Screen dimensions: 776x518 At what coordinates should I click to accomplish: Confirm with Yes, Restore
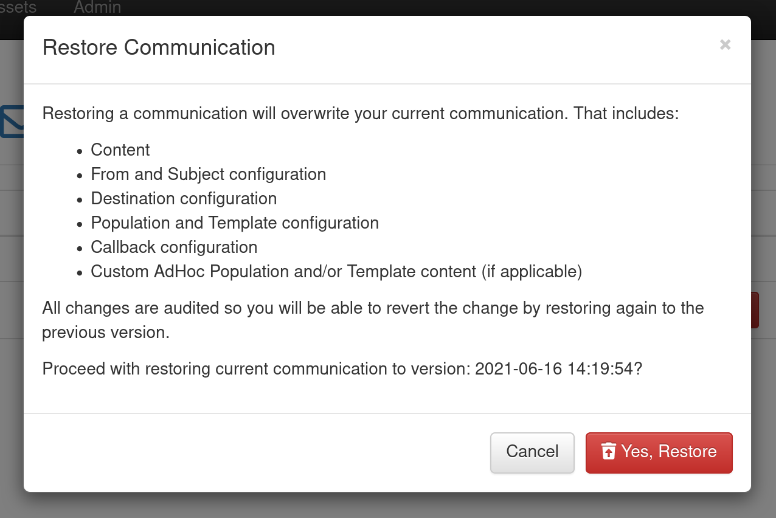click(659, 452)
